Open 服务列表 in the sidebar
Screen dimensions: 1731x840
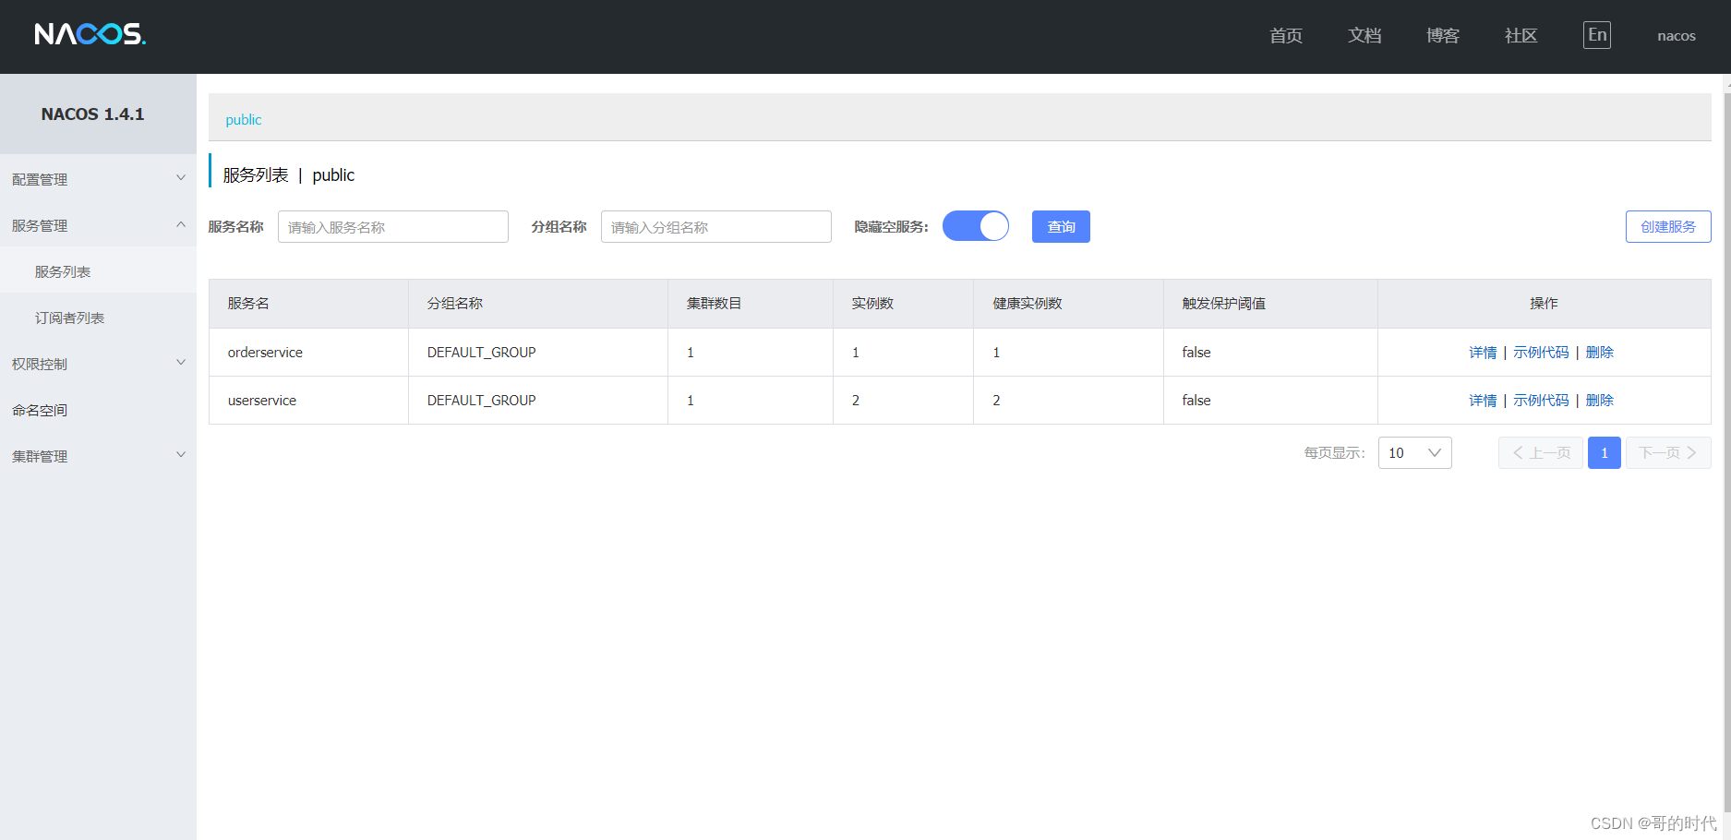tap(98, 271)
